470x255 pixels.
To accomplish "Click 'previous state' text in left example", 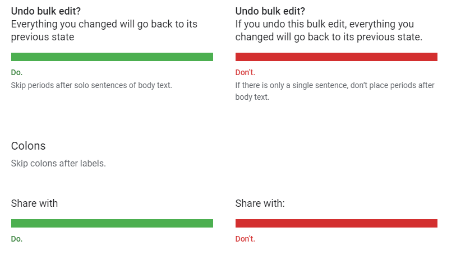I will pyautogui.click(x=43, y=37).
